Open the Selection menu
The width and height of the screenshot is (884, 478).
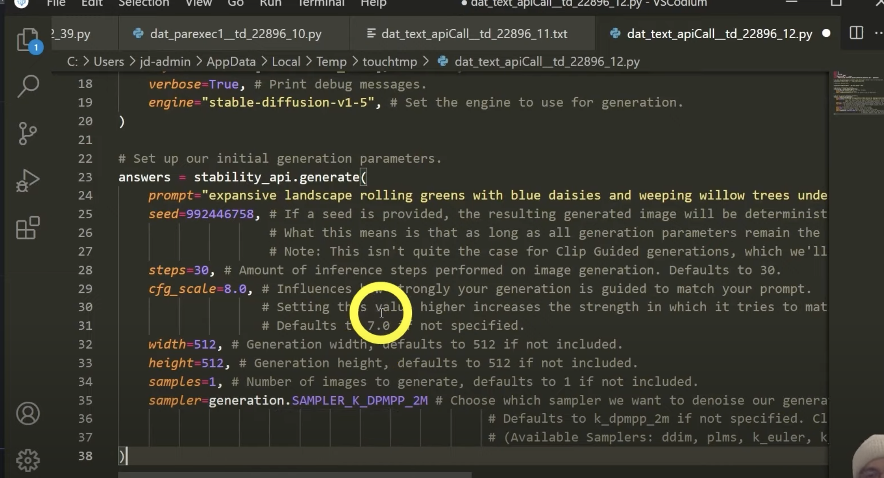(x=144, y=4)
